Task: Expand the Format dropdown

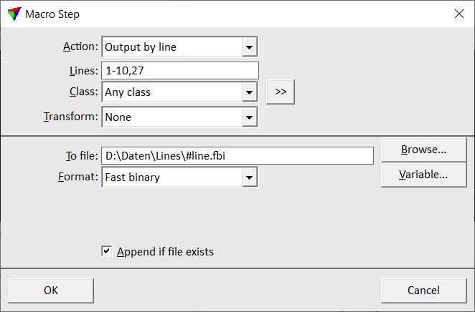Action: pyautogui.click(x=249, y=177)
